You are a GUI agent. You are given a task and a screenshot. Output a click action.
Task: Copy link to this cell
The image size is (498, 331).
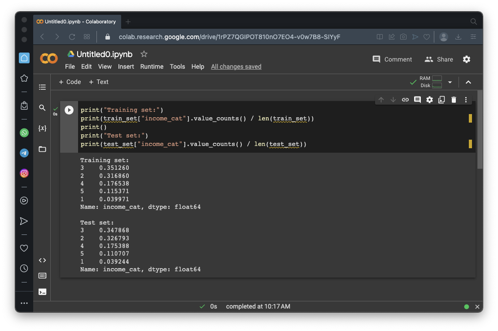pos(405,100)
